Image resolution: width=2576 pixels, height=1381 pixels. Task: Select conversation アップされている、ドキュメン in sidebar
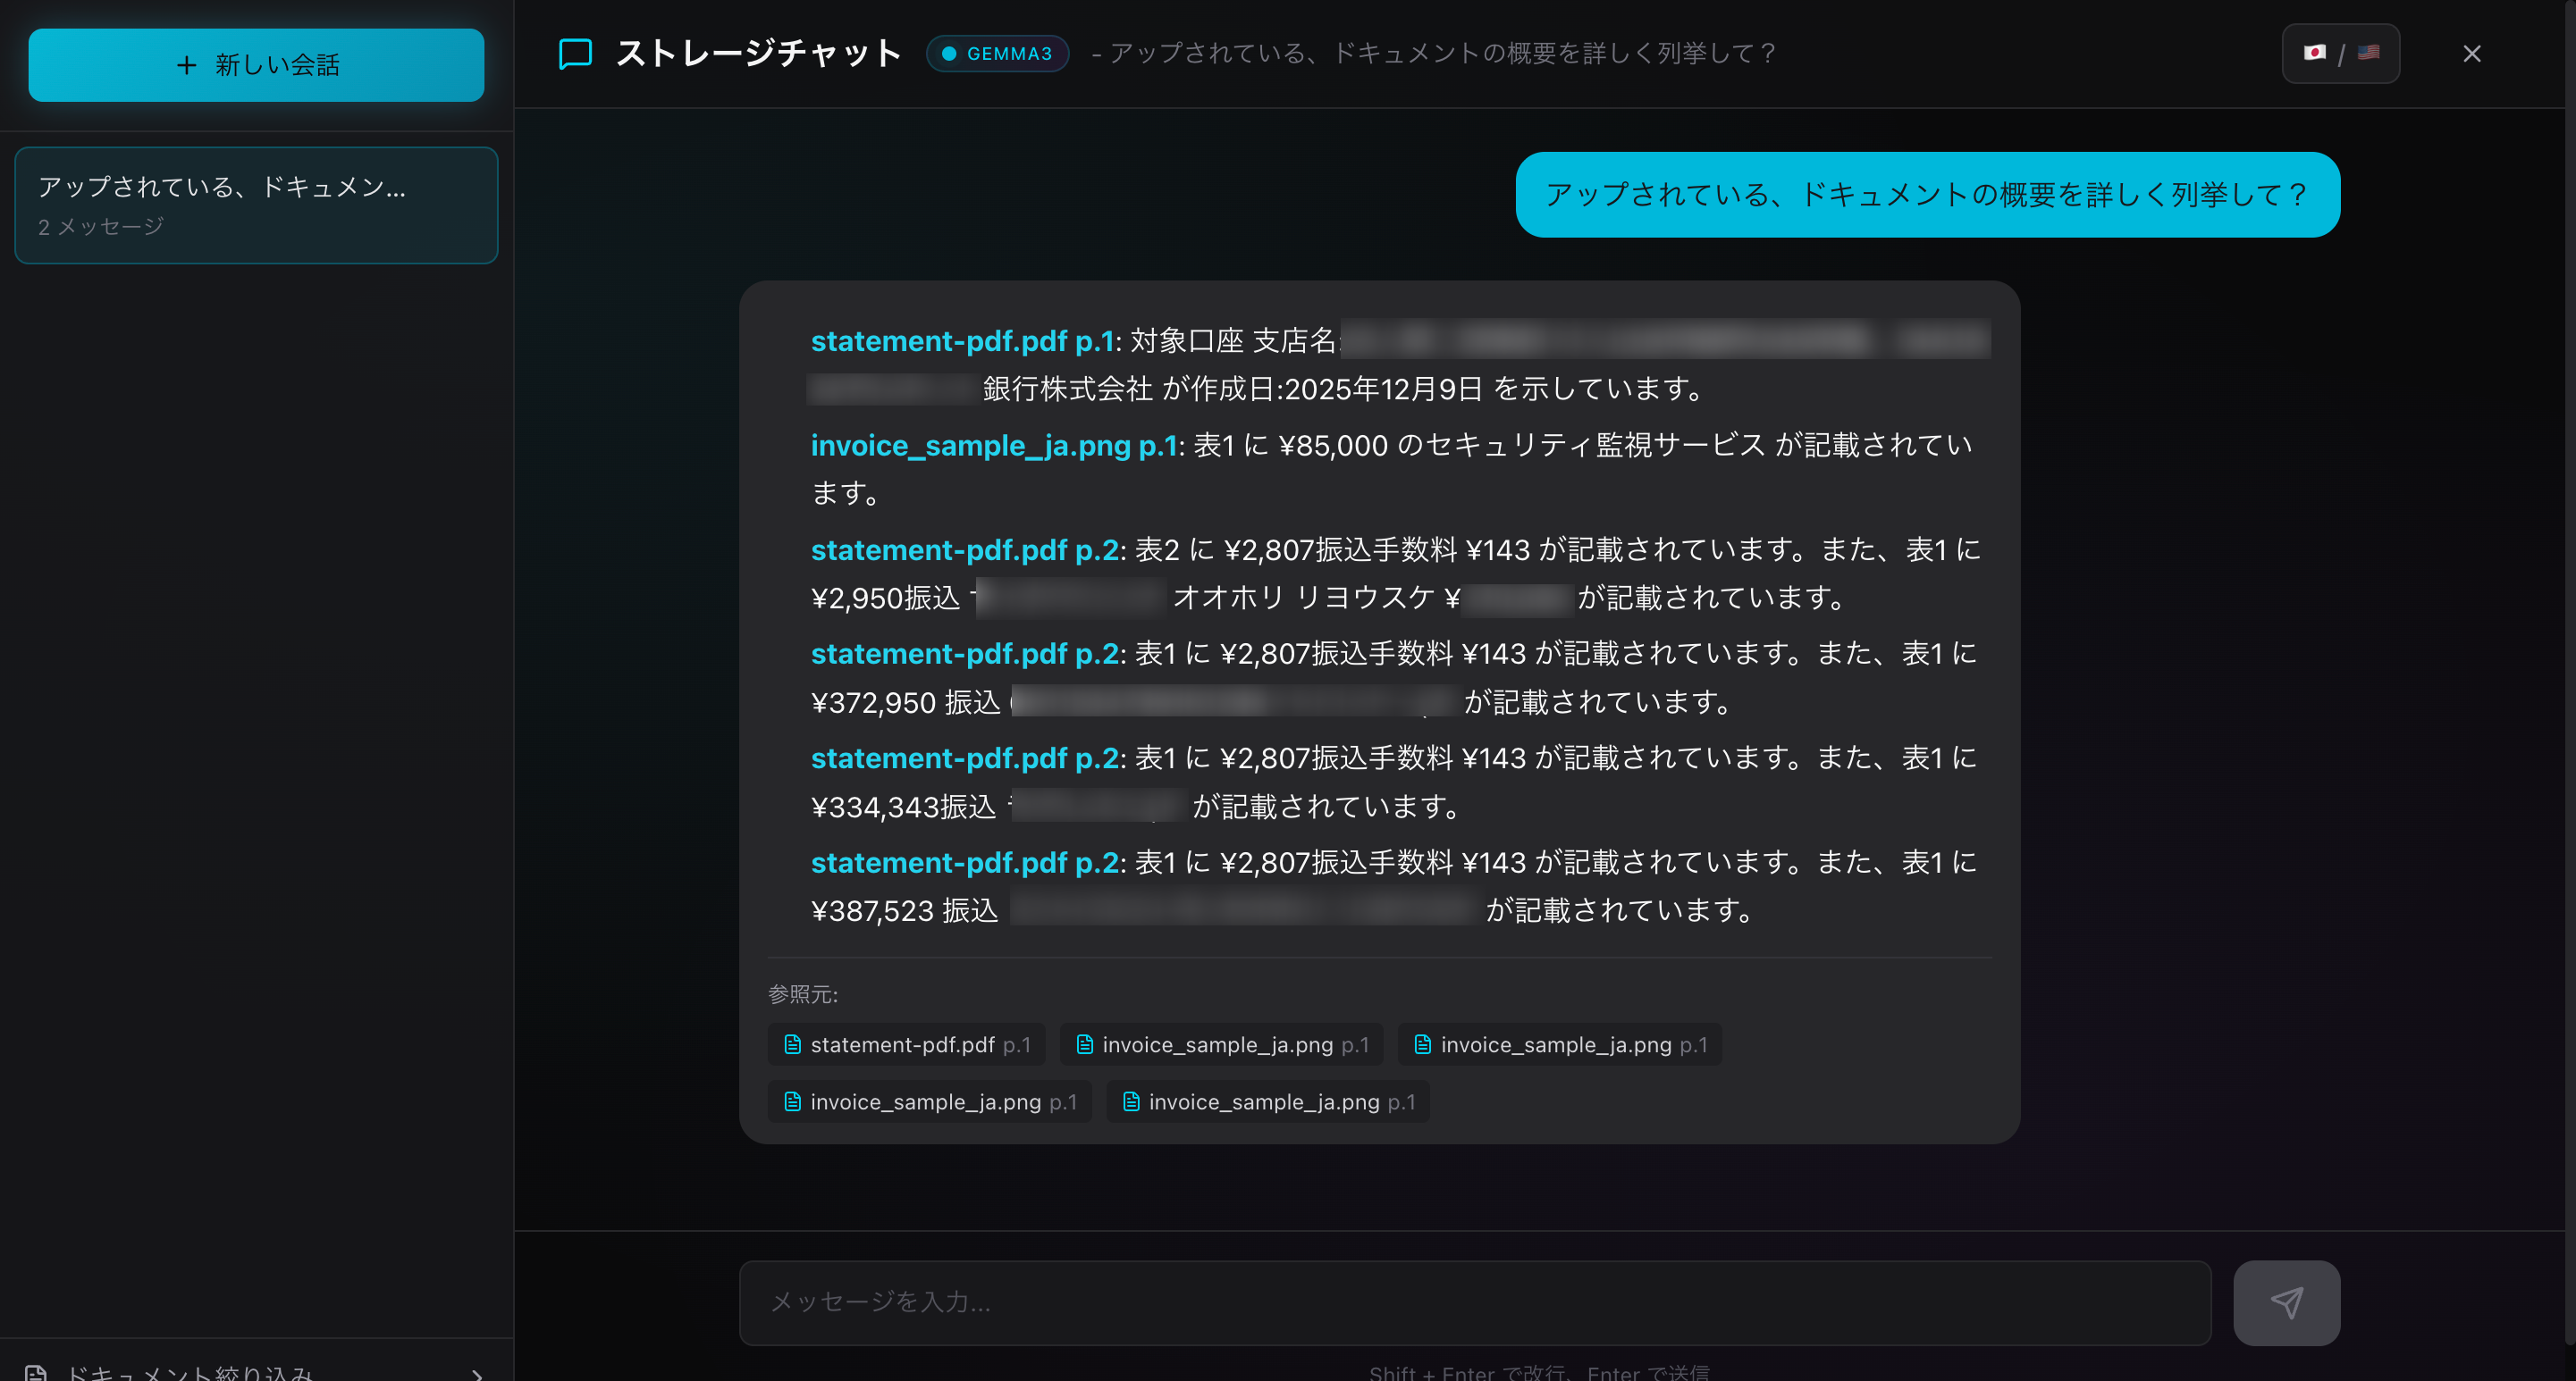pos(256,205)
